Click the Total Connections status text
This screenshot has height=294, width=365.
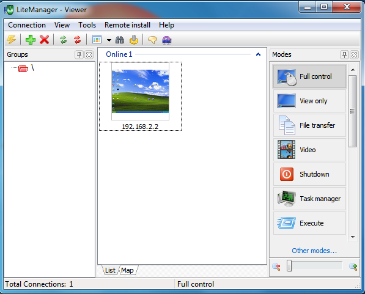tap(39, 284)
